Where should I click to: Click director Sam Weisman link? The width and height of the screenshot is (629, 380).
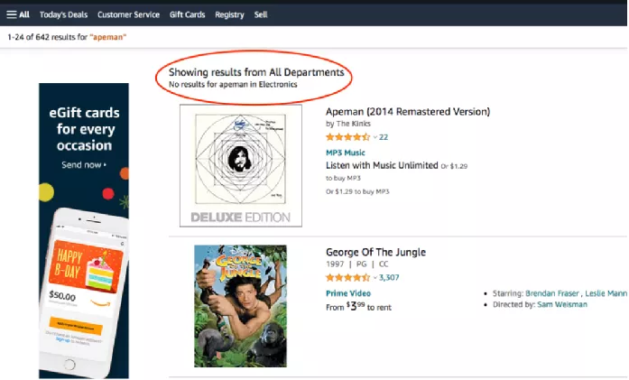tap(561, 305)
